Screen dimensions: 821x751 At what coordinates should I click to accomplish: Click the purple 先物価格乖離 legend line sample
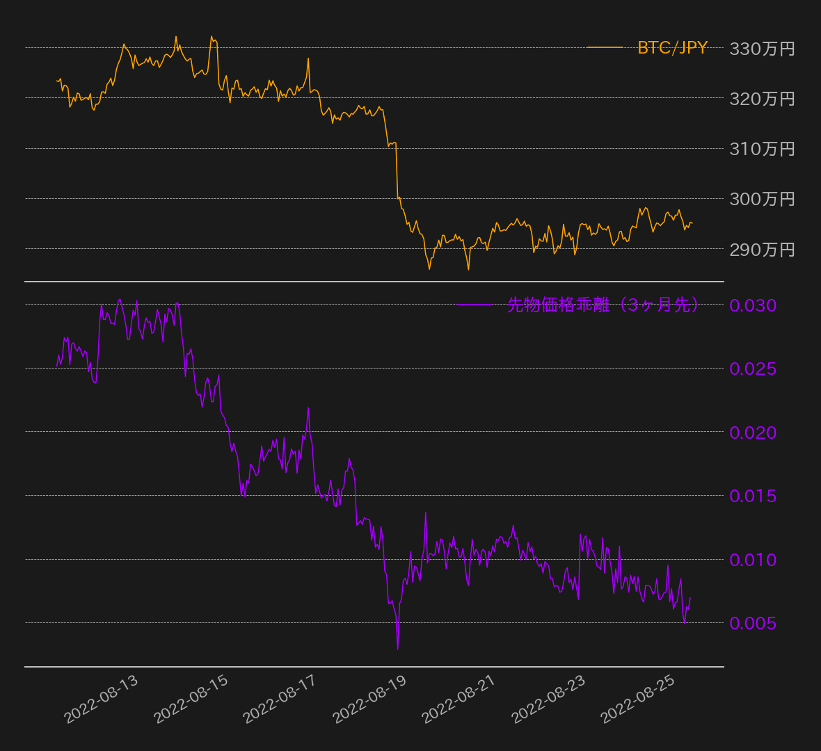474,305
